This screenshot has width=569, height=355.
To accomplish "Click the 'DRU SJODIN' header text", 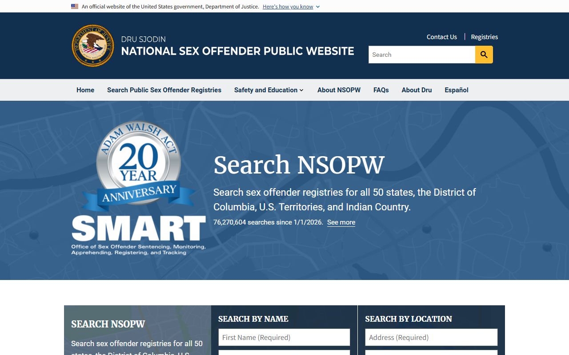I will point(144,39).
